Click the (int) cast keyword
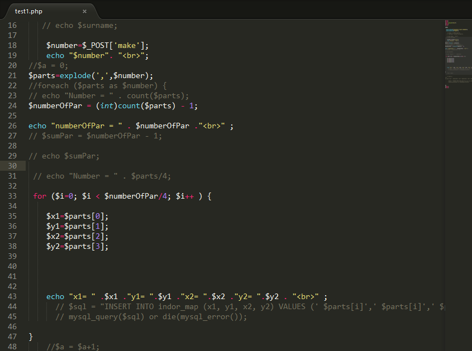472x351 pixels. click(107, 106)
